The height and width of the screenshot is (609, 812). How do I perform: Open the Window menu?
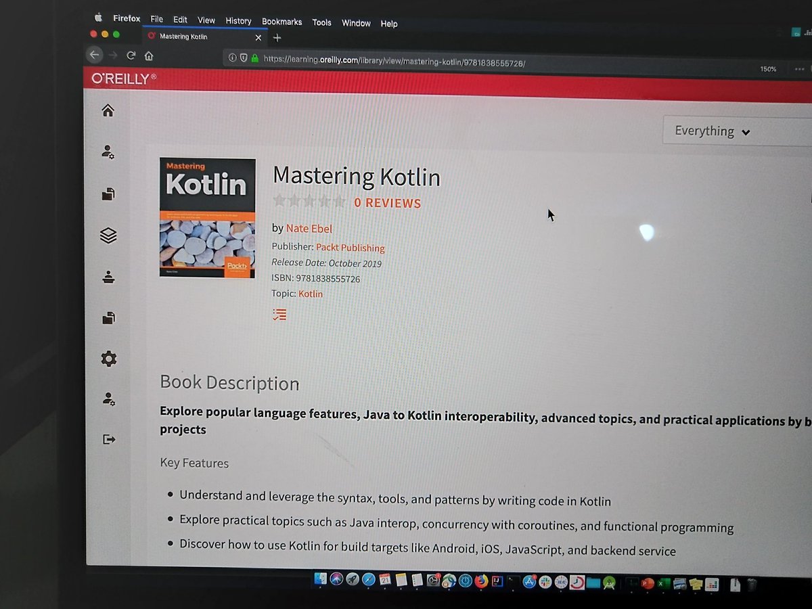tap(356, 23)
